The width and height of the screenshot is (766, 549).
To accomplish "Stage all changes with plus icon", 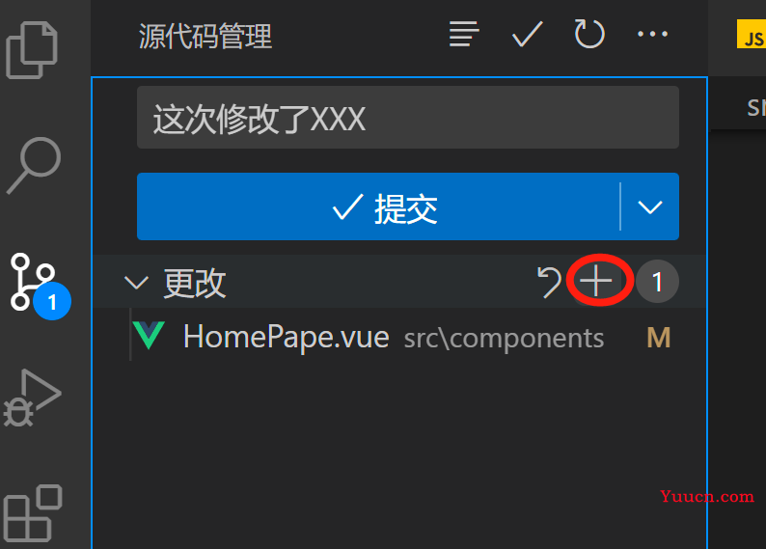I will [596, 281].
